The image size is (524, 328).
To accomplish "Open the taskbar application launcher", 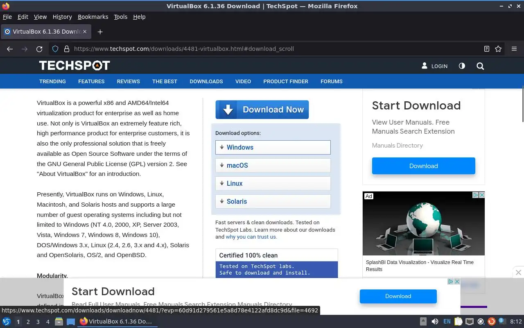I will pyautogui.click(x=7, y=322).
